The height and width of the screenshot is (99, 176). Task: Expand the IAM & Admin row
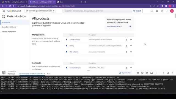point(131,52)
